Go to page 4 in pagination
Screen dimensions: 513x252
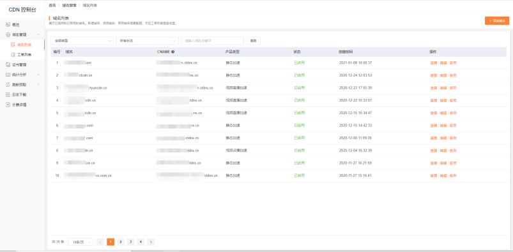[x=141, y=242]
